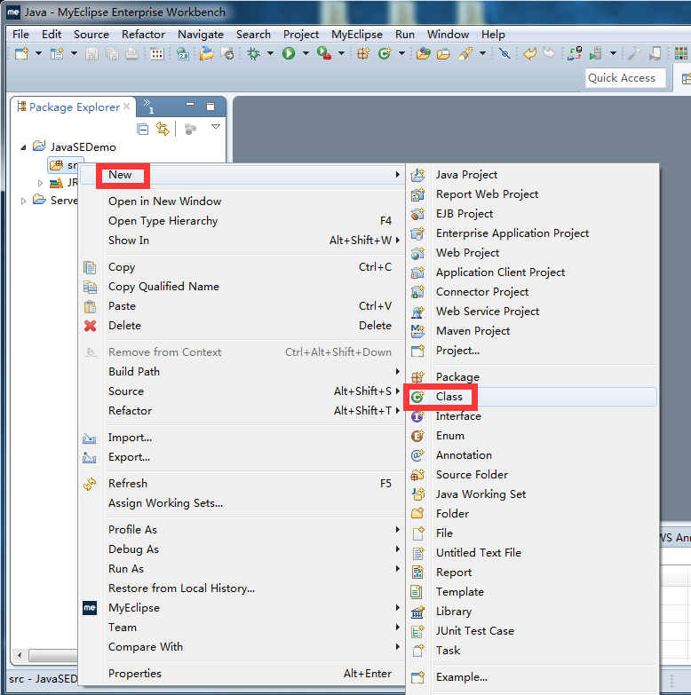Screen dimensions: 691x695
Task: Open the Refactor menu in menu bar
Action: tap(143, 35)
